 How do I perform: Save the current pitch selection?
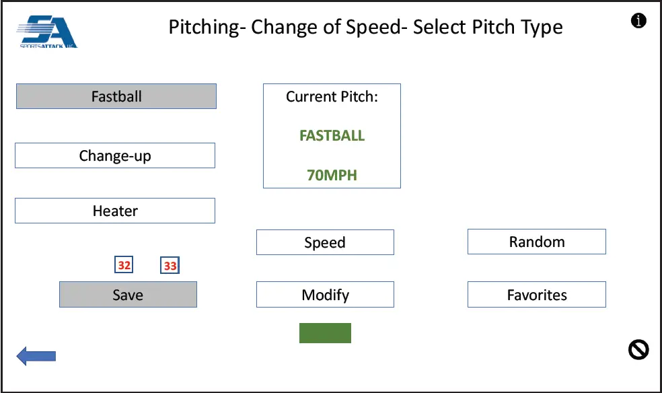tap(128, 295)
